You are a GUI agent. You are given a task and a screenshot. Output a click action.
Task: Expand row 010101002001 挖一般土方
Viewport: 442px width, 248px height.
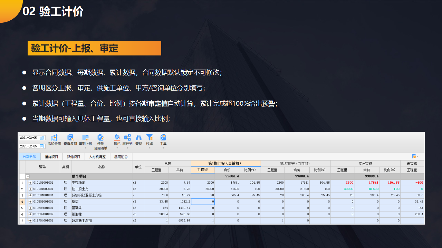(30, 189)
